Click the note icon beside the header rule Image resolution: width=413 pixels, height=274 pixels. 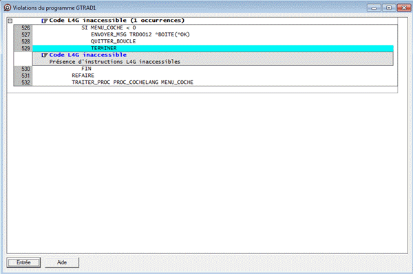[x=44, y=21]
